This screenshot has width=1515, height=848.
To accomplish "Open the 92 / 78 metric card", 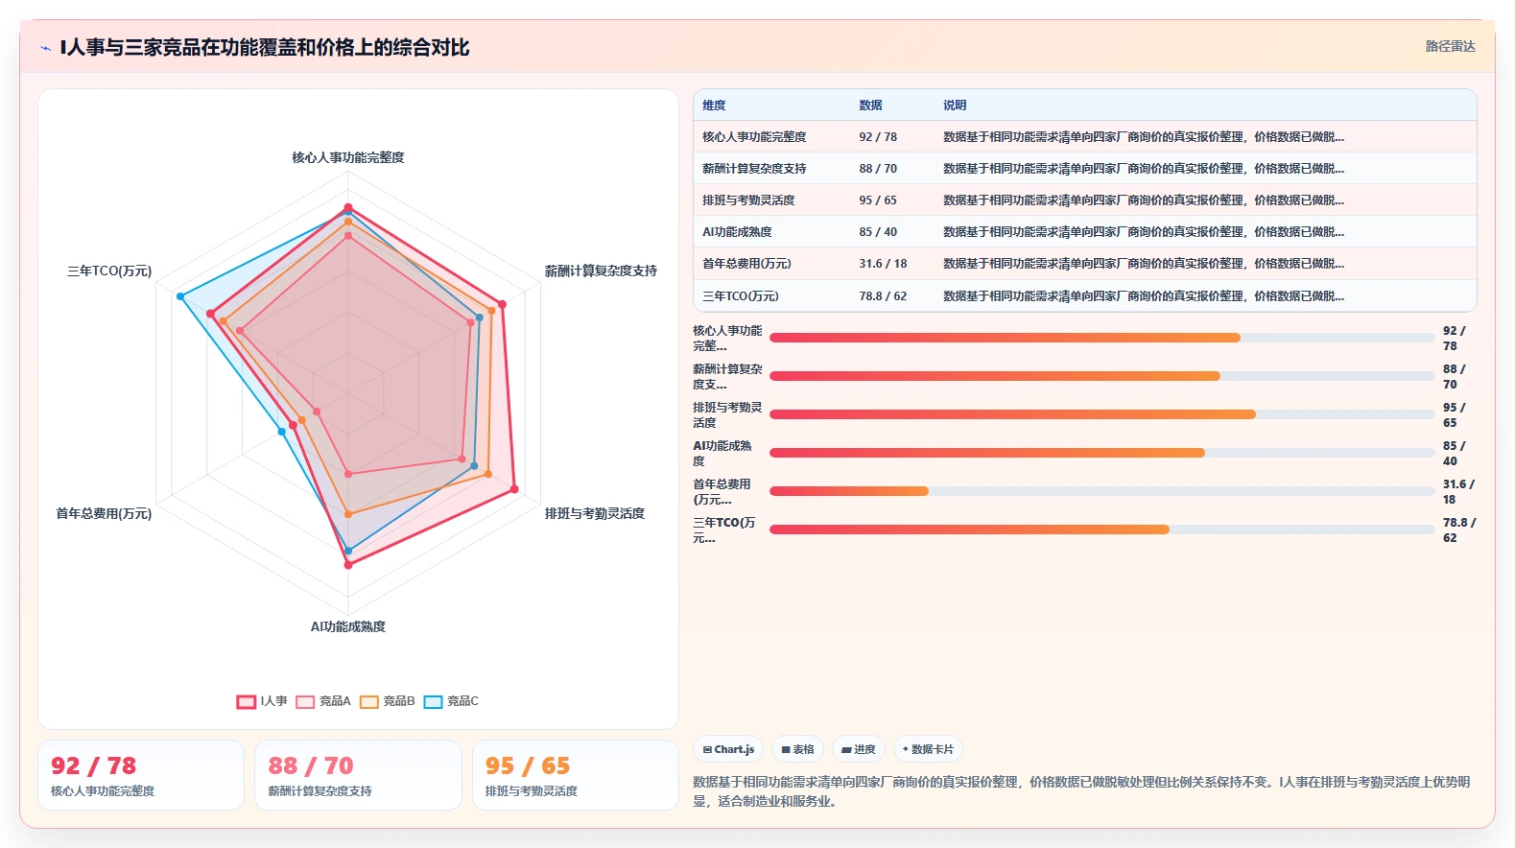I will (141, 775).
